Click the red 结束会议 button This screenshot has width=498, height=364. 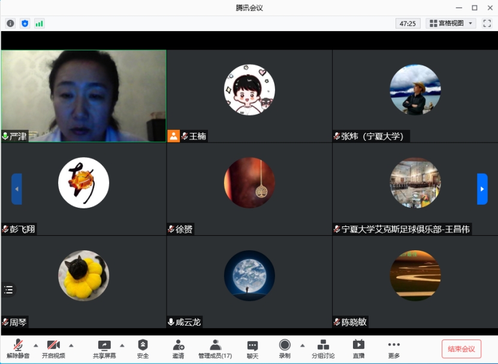[461, 349]
